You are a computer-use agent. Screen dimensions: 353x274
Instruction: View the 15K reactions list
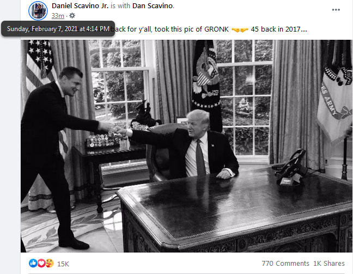(x=63, y=264)
